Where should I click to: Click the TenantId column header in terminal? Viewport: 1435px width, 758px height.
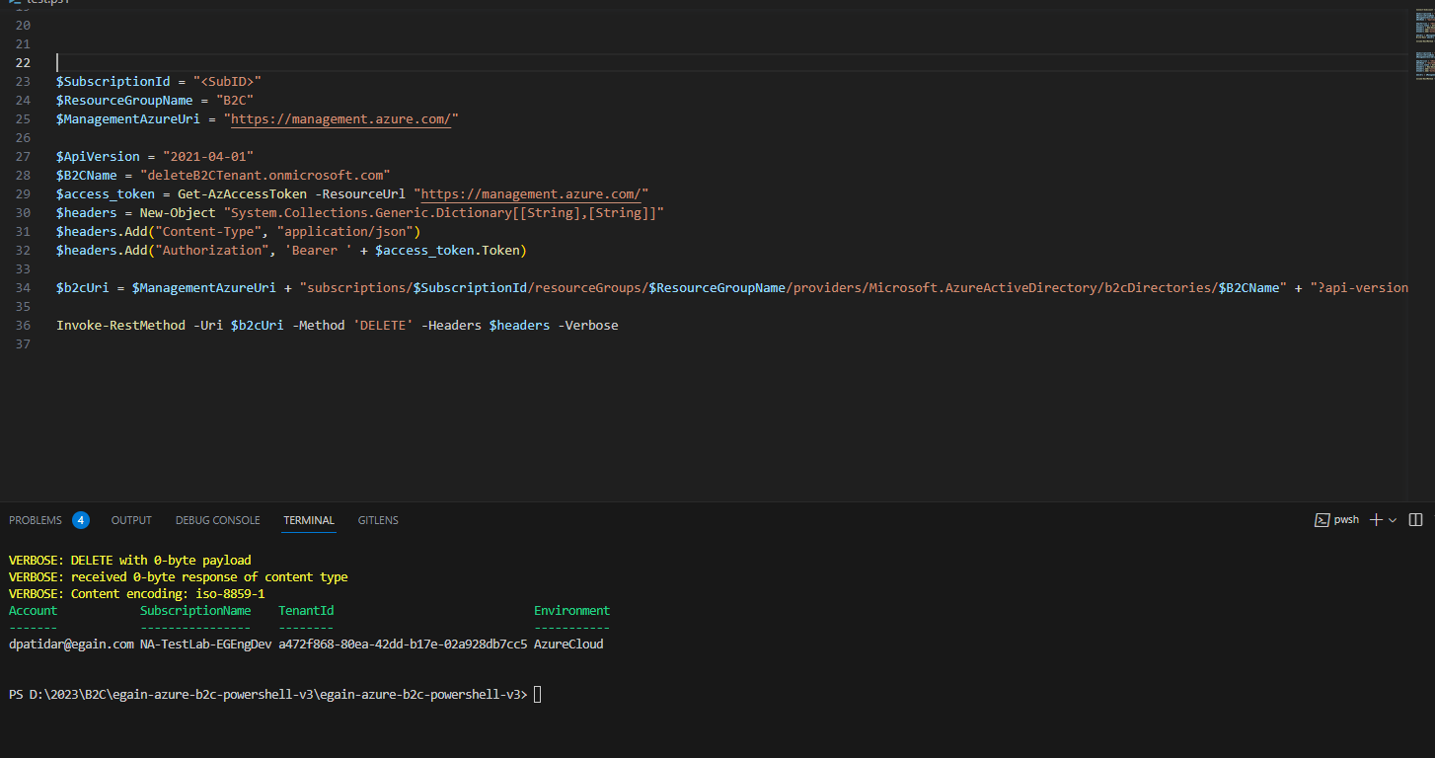[x=306, y=610]
